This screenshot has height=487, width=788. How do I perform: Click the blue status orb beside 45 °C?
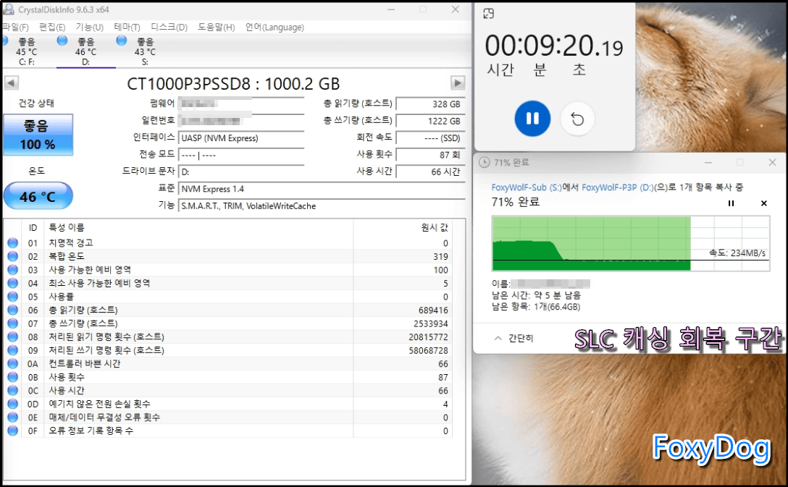[4, 41]
